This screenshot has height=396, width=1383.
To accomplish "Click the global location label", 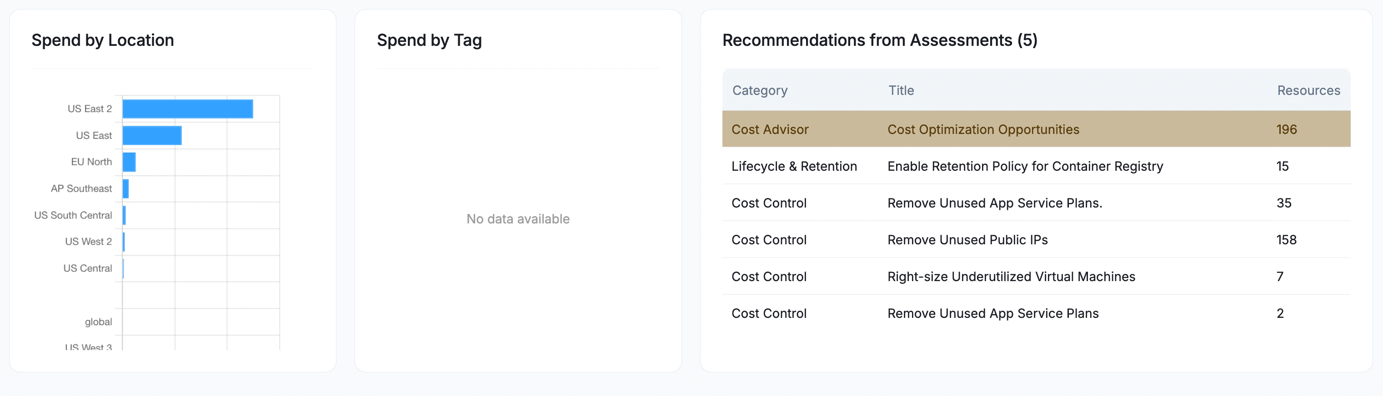I will pyautogui.click(x=98, y=322).
